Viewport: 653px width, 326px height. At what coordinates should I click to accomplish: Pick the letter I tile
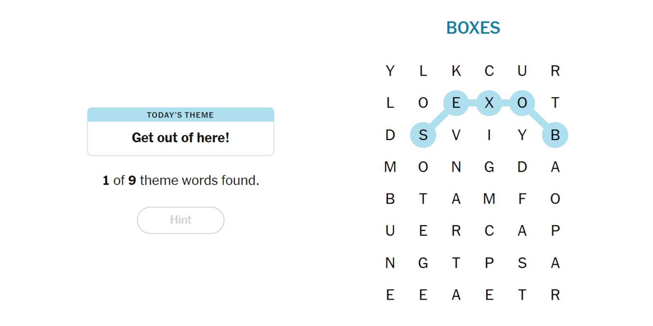[x=489, y=135]
